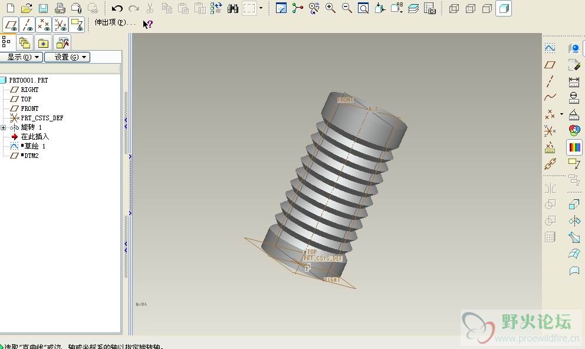Image resolution: width=585 pixels, height=349 pixels.
Task: Switch display to no hidden line
Action: pyautogui.click(x=487, y=8)
